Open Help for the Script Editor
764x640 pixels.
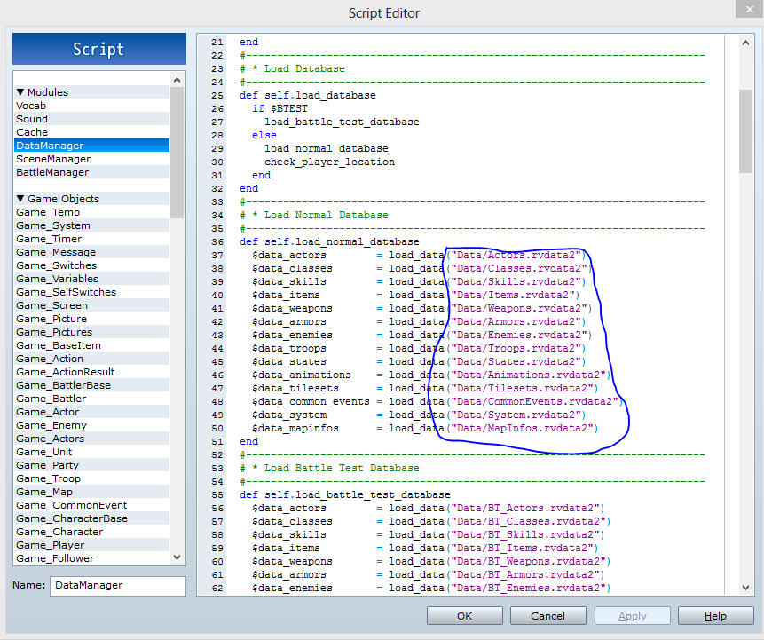click(715, 616)
